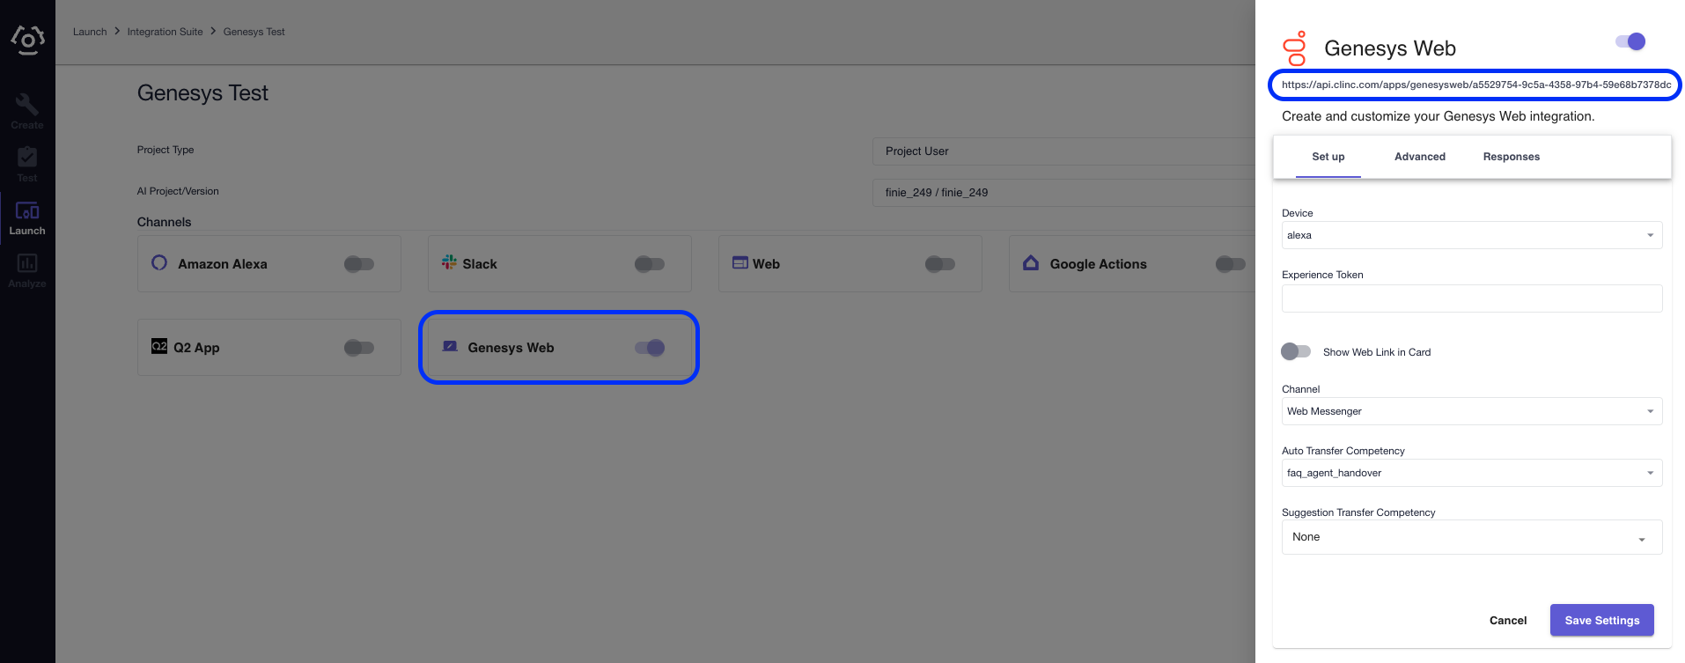Switch to the Responses tab
Screen dimensions: 1685x663
1512,157
